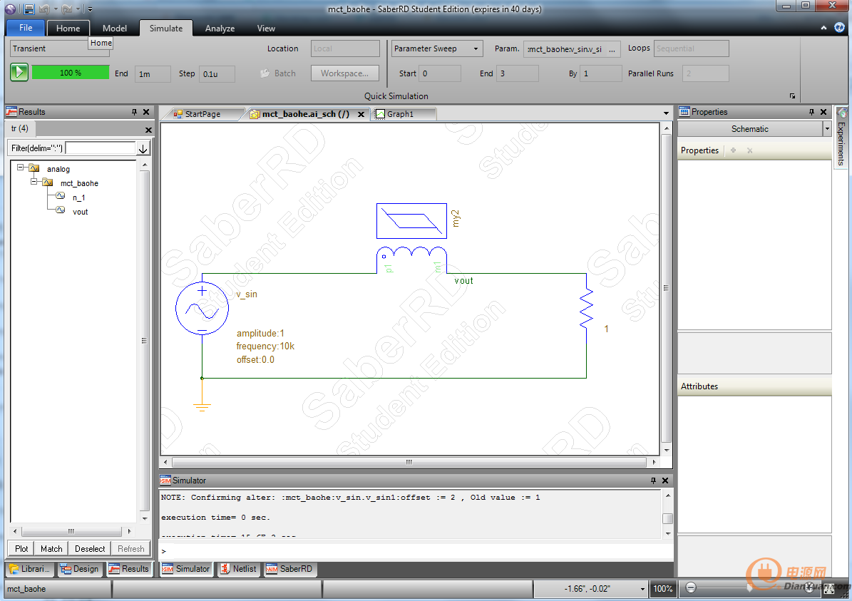The height and width of the screenshot is (601, 852).
Task: Click the sweep By field showing 1
Action: pos(601,73)
